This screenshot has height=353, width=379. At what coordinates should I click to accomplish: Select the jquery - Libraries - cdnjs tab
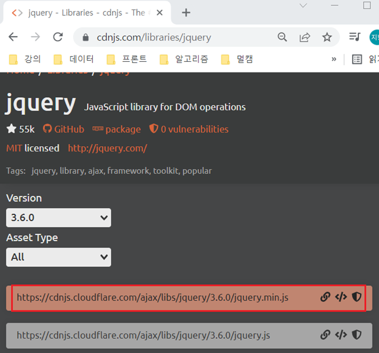click(x=87, y=12)
